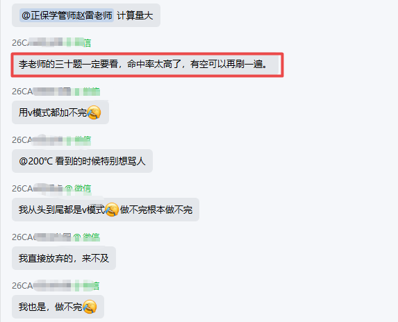Click the green @微信 tag above 我直接放弃的 message

[x=87, y=237]
